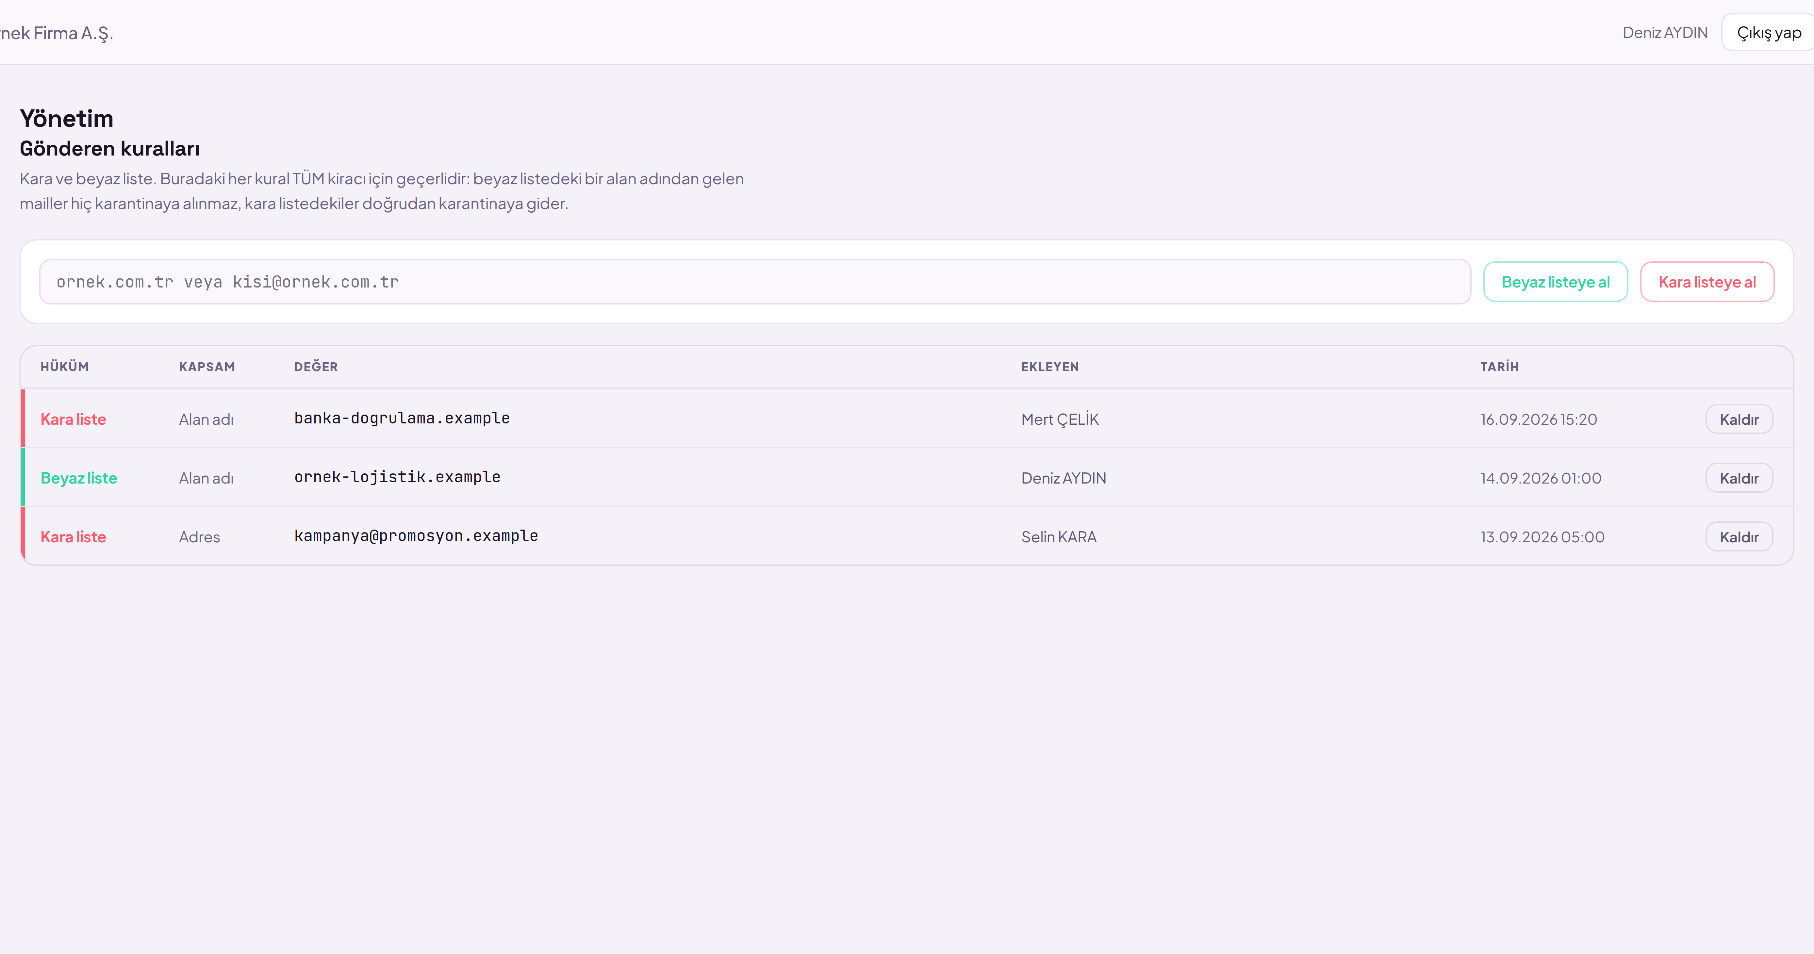Select the banka-dogrulama.example value cell
1814x954 pixels.
(x=402, y=418)
